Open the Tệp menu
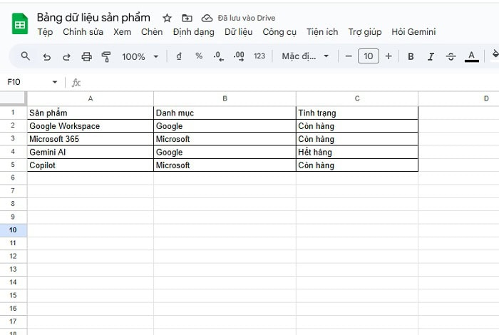499x335 pixels. pos(45,32)
